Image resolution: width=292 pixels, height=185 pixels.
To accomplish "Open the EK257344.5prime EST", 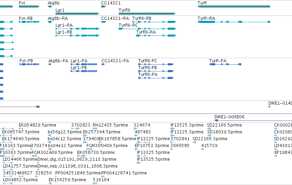I will 85,135.
